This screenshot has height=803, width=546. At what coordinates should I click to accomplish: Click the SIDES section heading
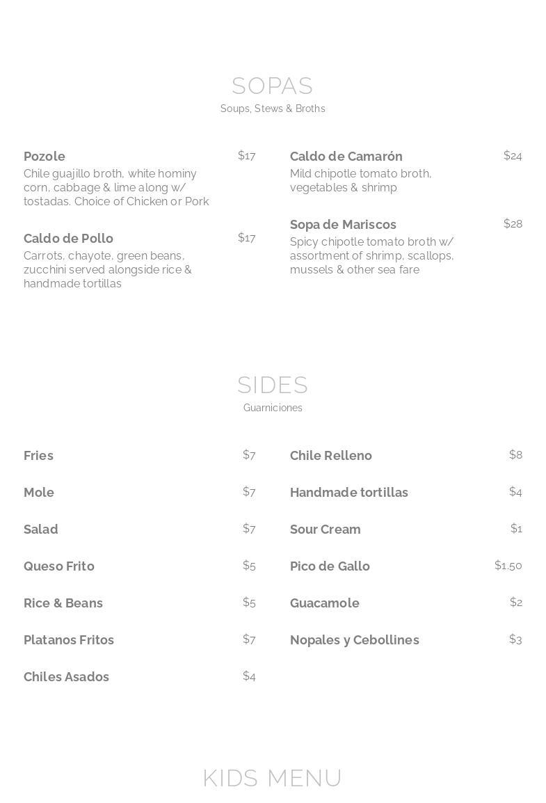[x=272, y=385]
